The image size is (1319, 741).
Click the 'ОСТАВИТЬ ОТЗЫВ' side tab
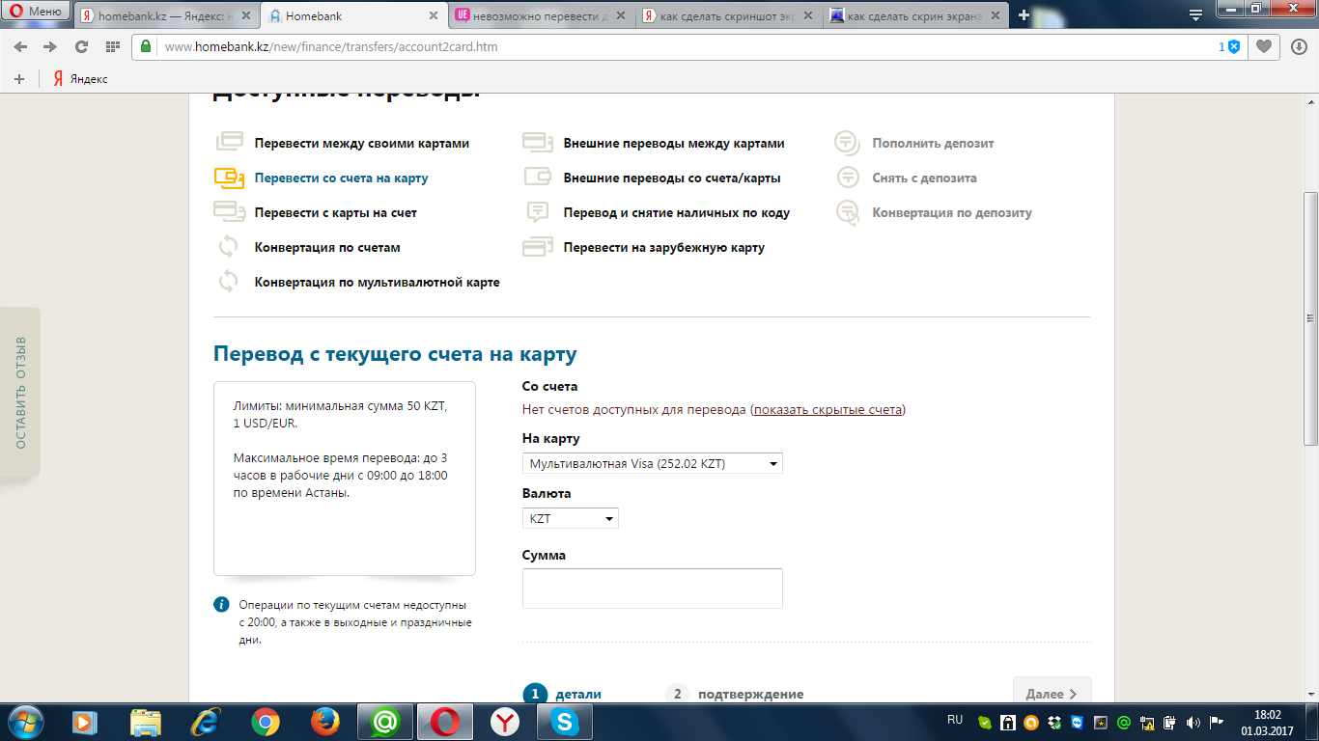20,393
